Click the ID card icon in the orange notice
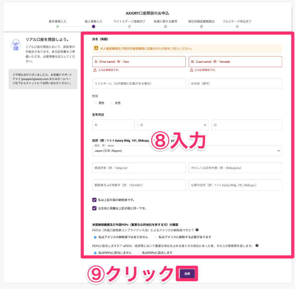 (96, 48)
